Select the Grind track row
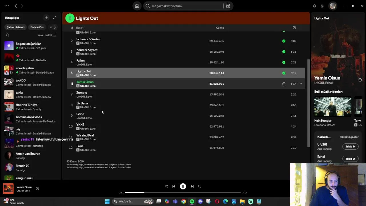This screenshot has width=366, height=206. (186, 116)
